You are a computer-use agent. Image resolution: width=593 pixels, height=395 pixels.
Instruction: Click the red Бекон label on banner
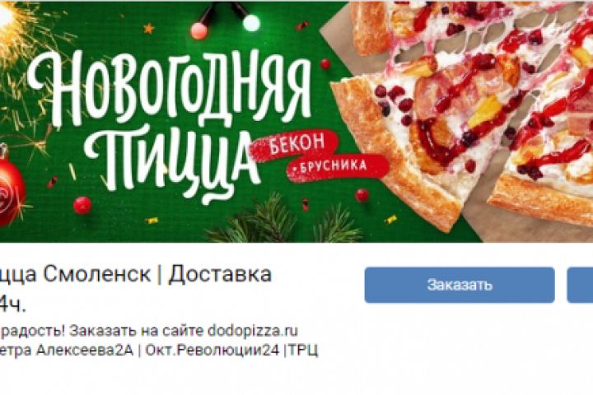pyautogui.click(x=297, y=145)
